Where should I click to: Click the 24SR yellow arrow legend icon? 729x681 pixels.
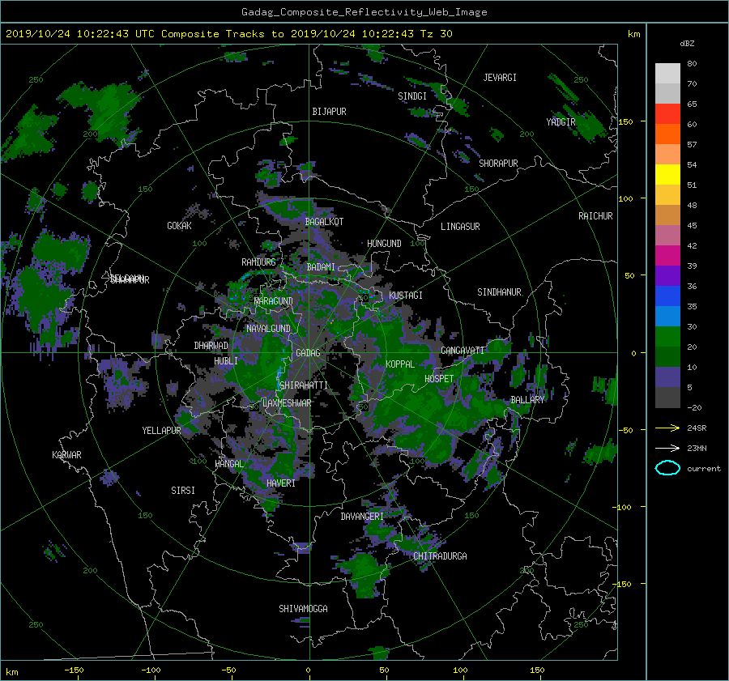coord(667,428)
